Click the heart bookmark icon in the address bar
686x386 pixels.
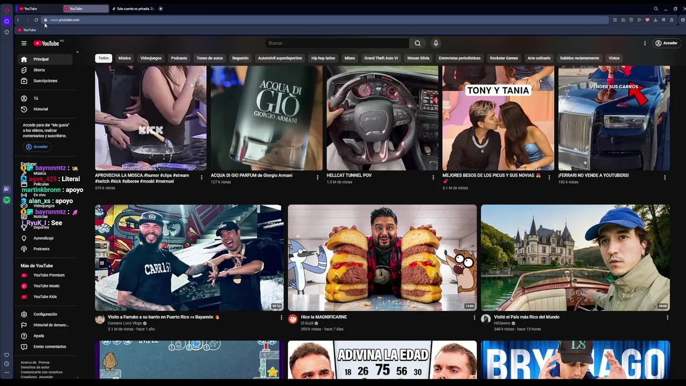(647, 20)
